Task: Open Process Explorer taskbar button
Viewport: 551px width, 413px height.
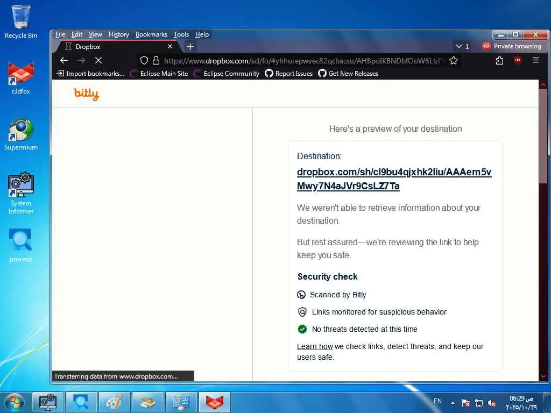Action: click(x=81, y=402)
